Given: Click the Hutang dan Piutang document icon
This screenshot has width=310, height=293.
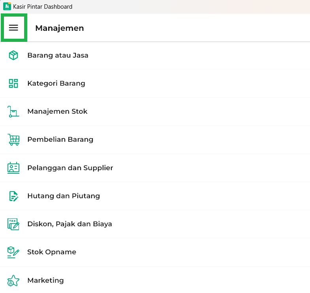Looking at the screenshot, I should (13, 196).
